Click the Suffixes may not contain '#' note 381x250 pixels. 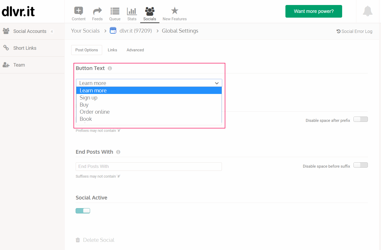(98, 176)
